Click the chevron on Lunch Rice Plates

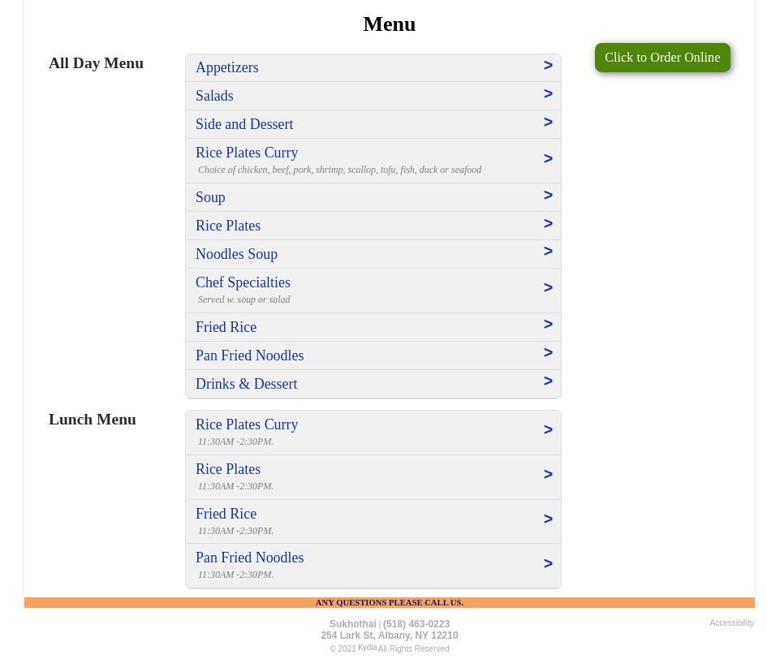(548, 475)
